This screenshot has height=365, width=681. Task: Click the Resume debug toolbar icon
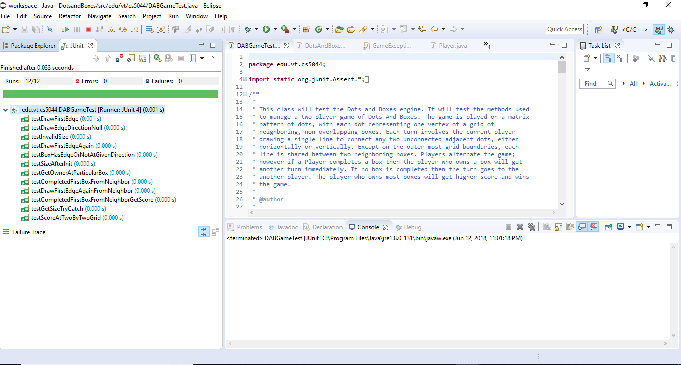pyautogui.click(x=65, y=29)
